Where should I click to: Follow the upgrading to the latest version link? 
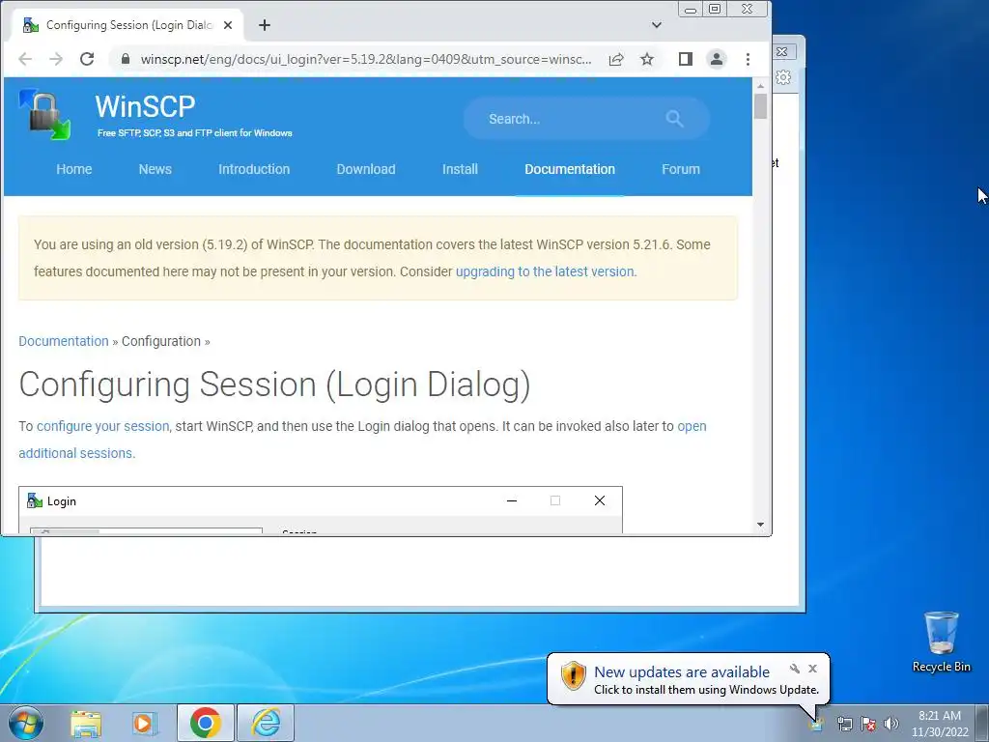(x=545, y=271)
